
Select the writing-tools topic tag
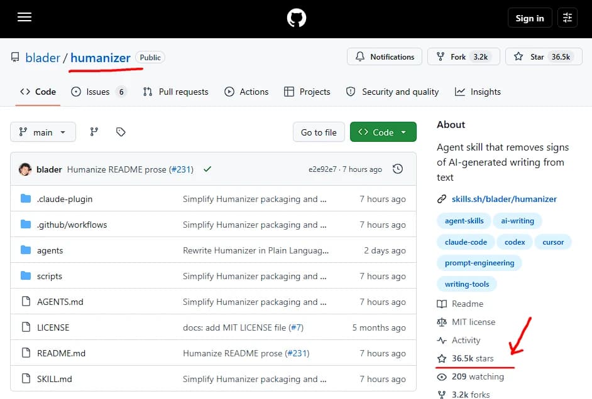click(467, 284)
